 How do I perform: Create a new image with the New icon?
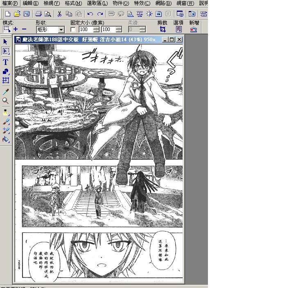tap(8, 14)
